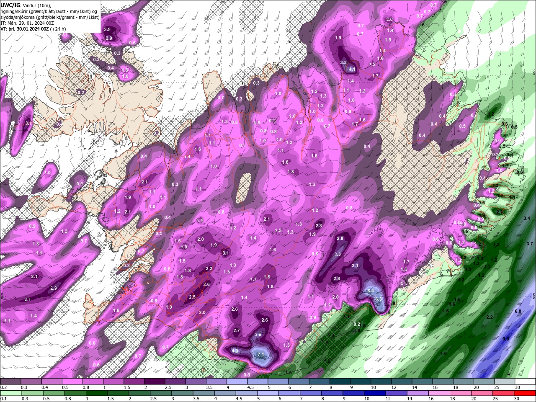Click the 7.1 precipitation value on the map
The width and height of the screenshot is (536, 402).
click(261, 355)
